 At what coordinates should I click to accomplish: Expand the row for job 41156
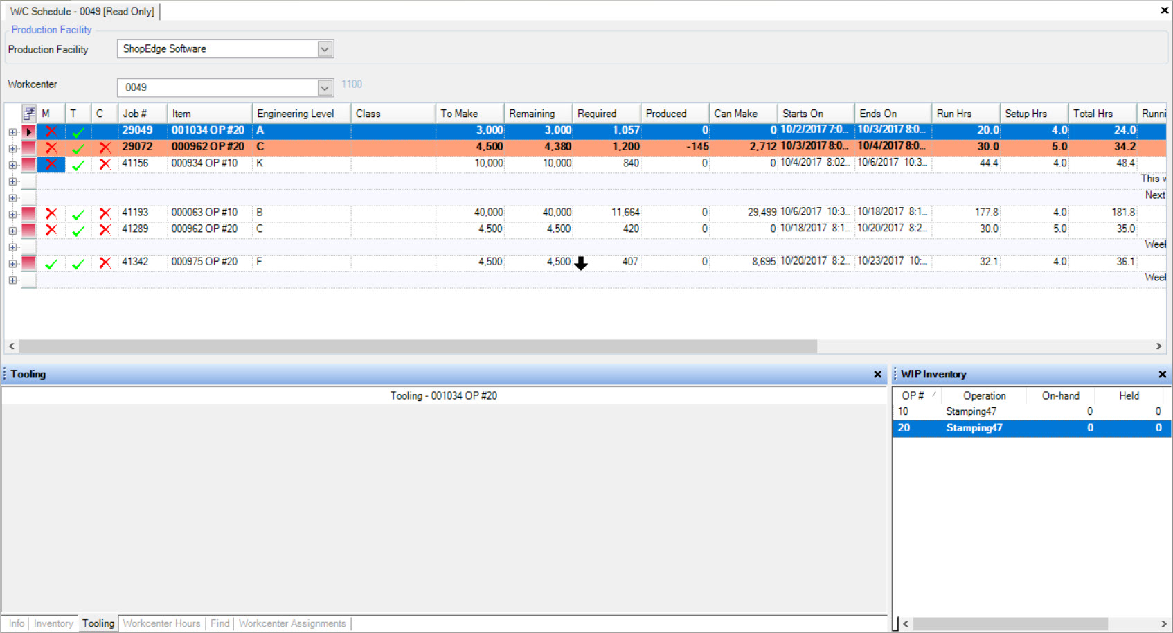[x=12, y=165]
